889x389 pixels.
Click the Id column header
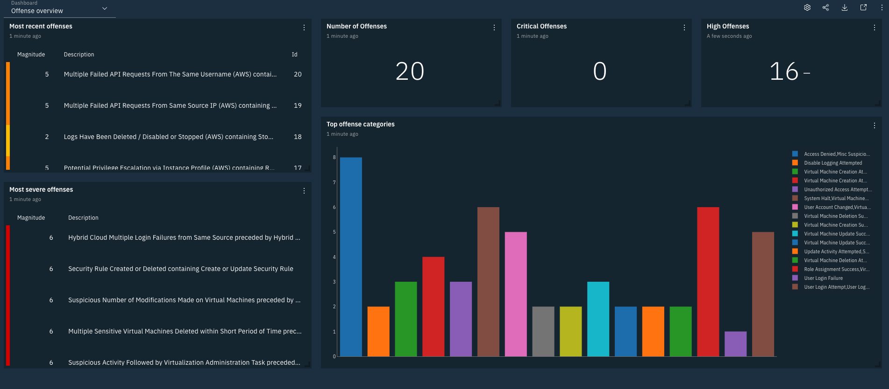click(295, 55)
